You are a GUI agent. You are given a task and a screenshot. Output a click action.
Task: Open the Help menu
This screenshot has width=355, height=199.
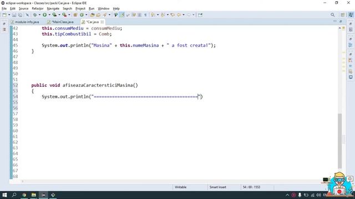coord(116,9)
